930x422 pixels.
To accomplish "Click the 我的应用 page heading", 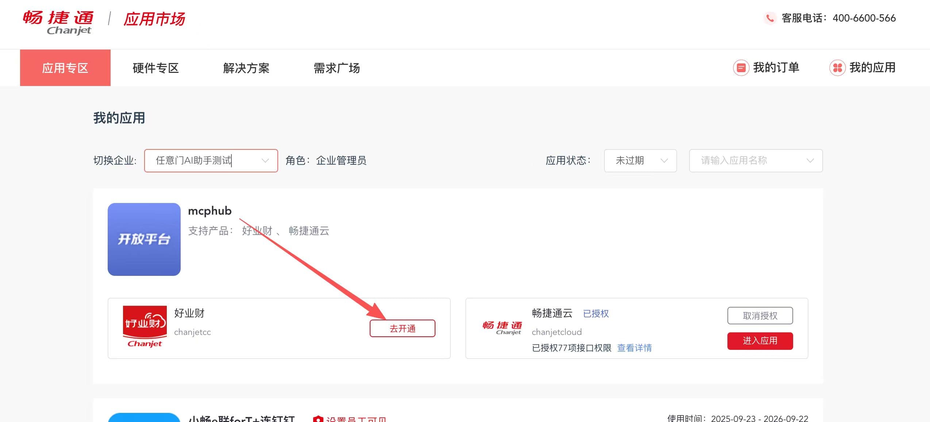I will click(119, 118).
